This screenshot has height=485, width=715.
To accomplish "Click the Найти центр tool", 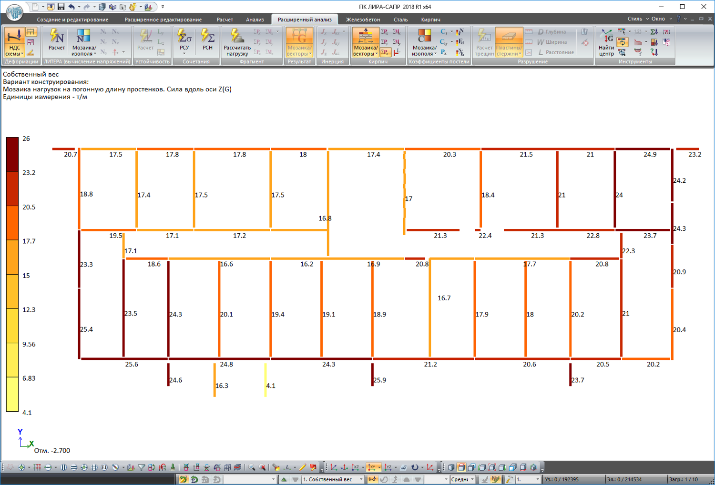I will [606, 42].
